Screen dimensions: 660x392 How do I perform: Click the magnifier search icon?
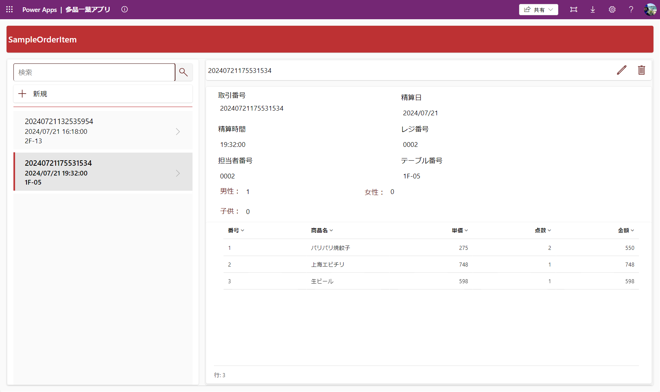[x=183, y=72]
